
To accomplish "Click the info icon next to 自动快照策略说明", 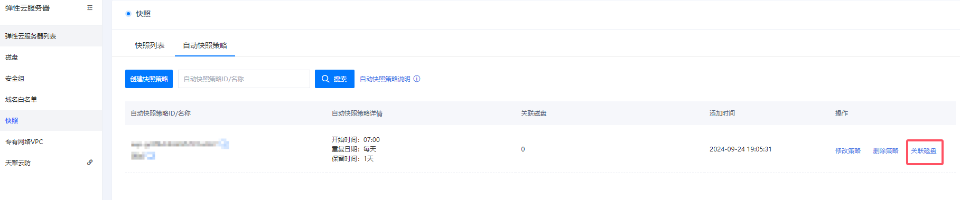I will click(x=417, y=79).
